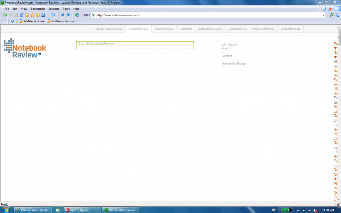The height and width of the screenshot is (213, 341).
Task: Open mail with the envelope icon
Action: coord(53,15)
